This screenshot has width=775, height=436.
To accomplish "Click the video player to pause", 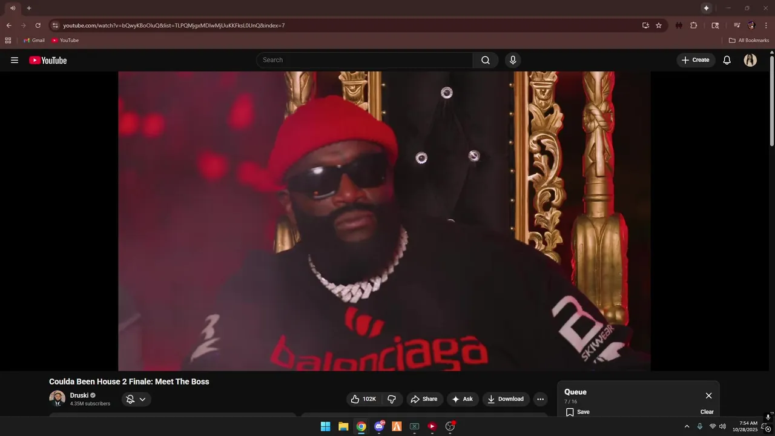I will coord(384,221).
